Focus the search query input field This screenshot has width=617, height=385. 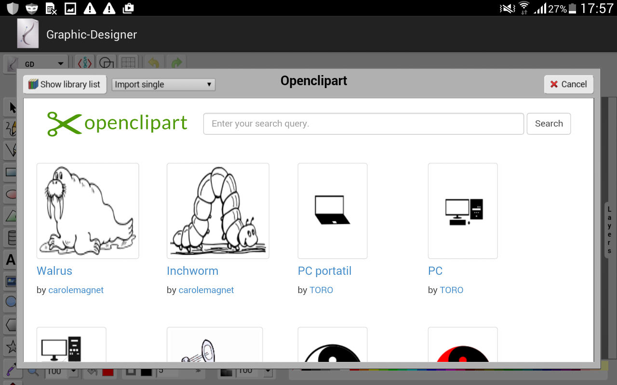363,124
